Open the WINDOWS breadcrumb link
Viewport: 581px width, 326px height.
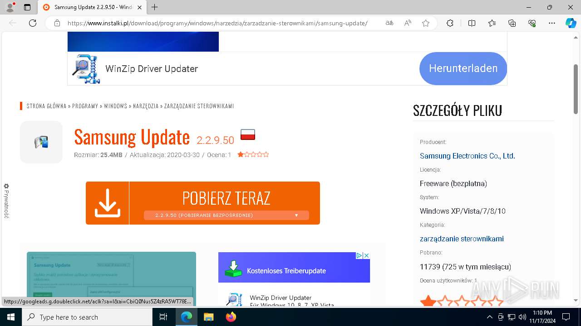pos(115,106)
